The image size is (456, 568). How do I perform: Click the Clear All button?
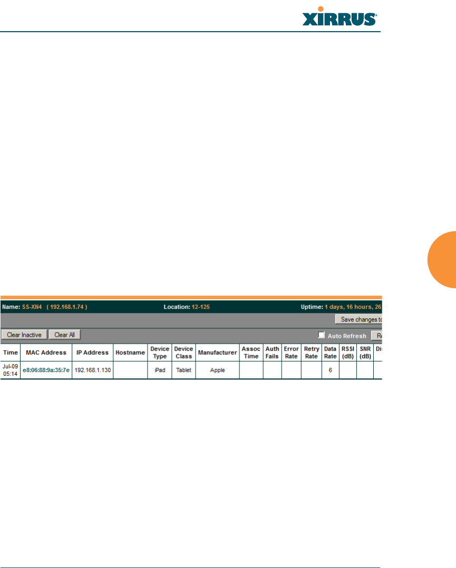[65, 335]
